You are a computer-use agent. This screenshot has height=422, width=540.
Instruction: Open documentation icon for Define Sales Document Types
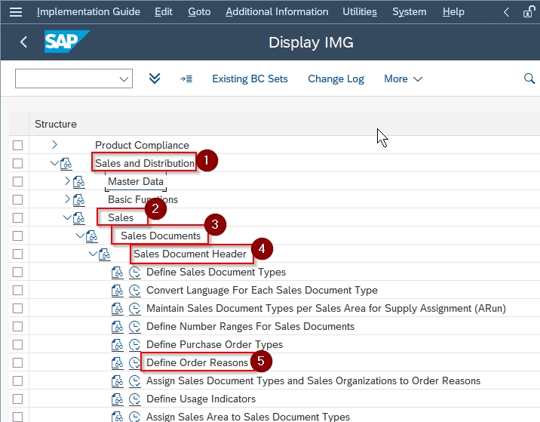point(117,273)
